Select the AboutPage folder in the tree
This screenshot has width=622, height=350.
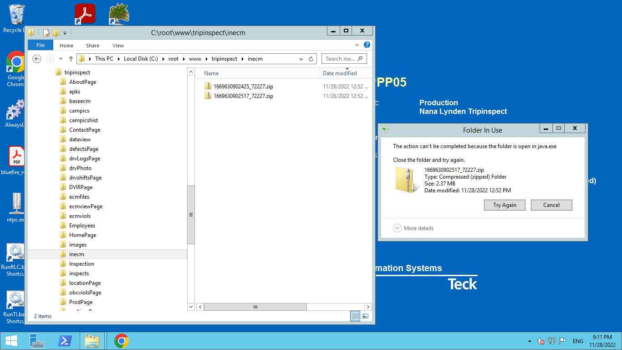(x=82, y=82)
